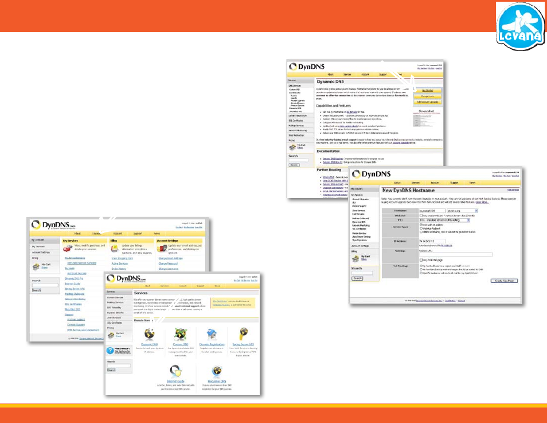This screenshot has height=423, width=547.
Task: Click the Domain Registration link under house icon
Action: pyautogui.click(x=212, y=344)
